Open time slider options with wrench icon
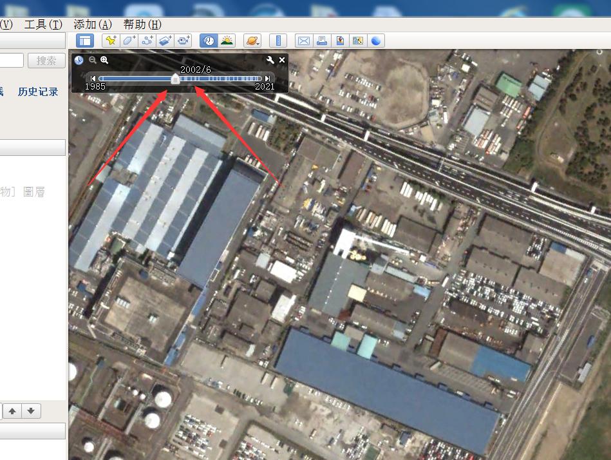The width and height of the screenshot is (611, 460). (270, 60)
